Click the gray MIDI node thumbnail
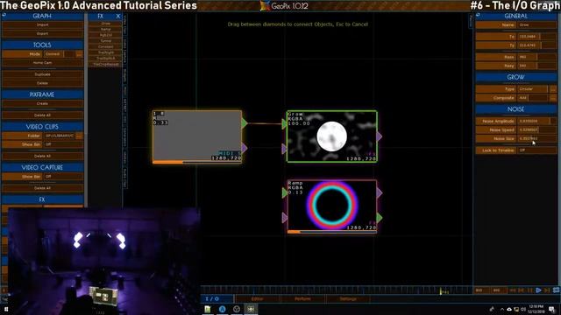Image resolution: width=561 pixels, height=315 pixels. tap(197, 136)
